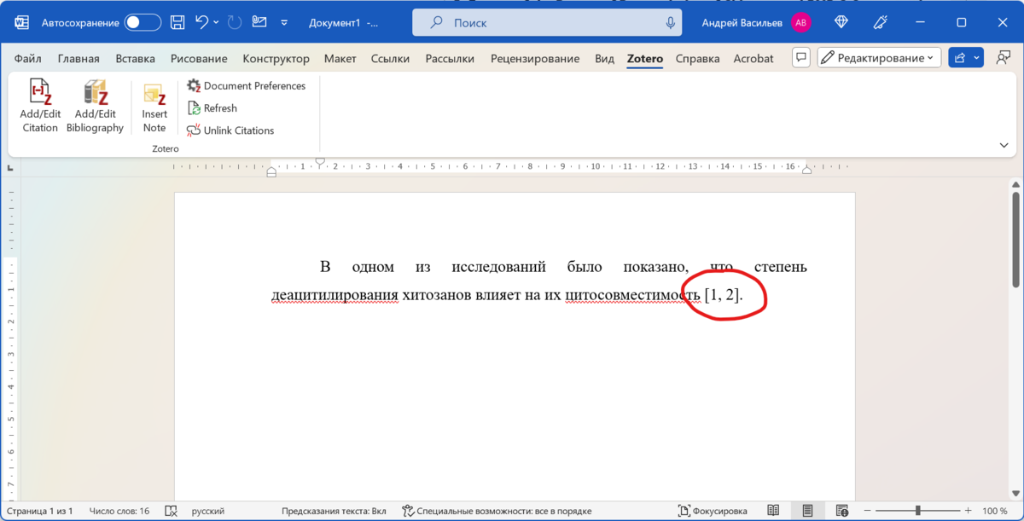Refresh Zotero citations
This screenshot has width=1024, height=521.
click(x=212, y=108)
